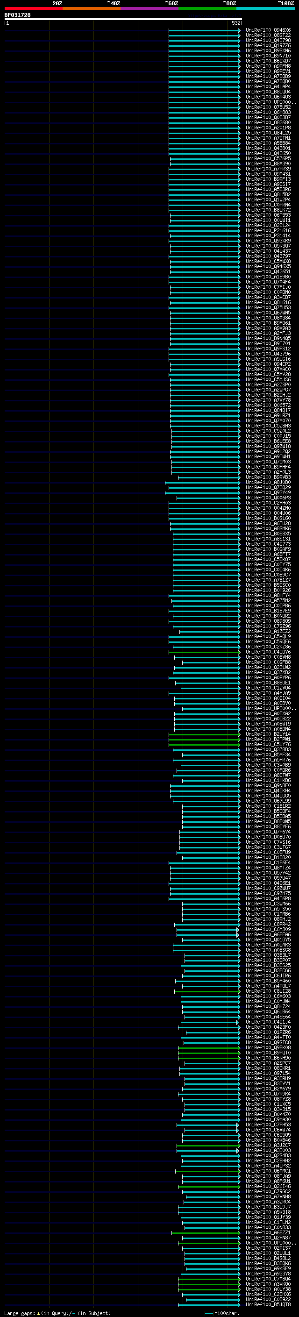Select the UniRef100_Q231W2 label
The height and width of the screenshot is (1317, 299).
pos(268,668)
